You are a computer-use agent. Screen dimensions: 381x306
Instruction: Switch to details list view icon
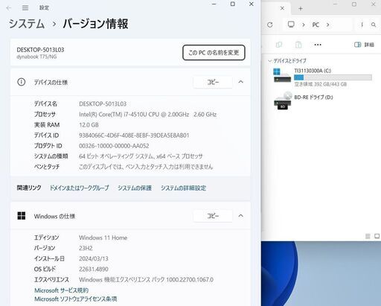click(368, 236)
